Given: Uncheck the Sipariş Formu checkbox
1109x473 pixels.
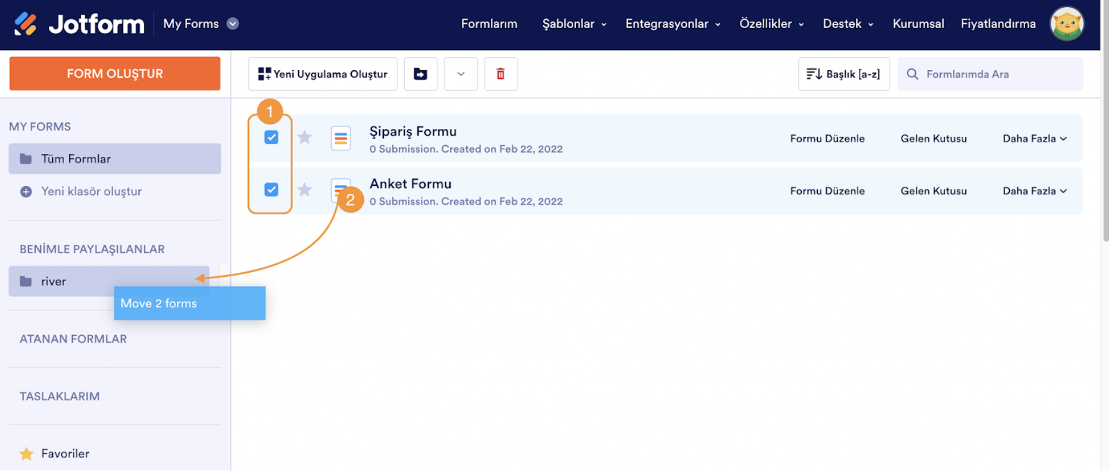Looking at the screenshot, I should [272, 138].
